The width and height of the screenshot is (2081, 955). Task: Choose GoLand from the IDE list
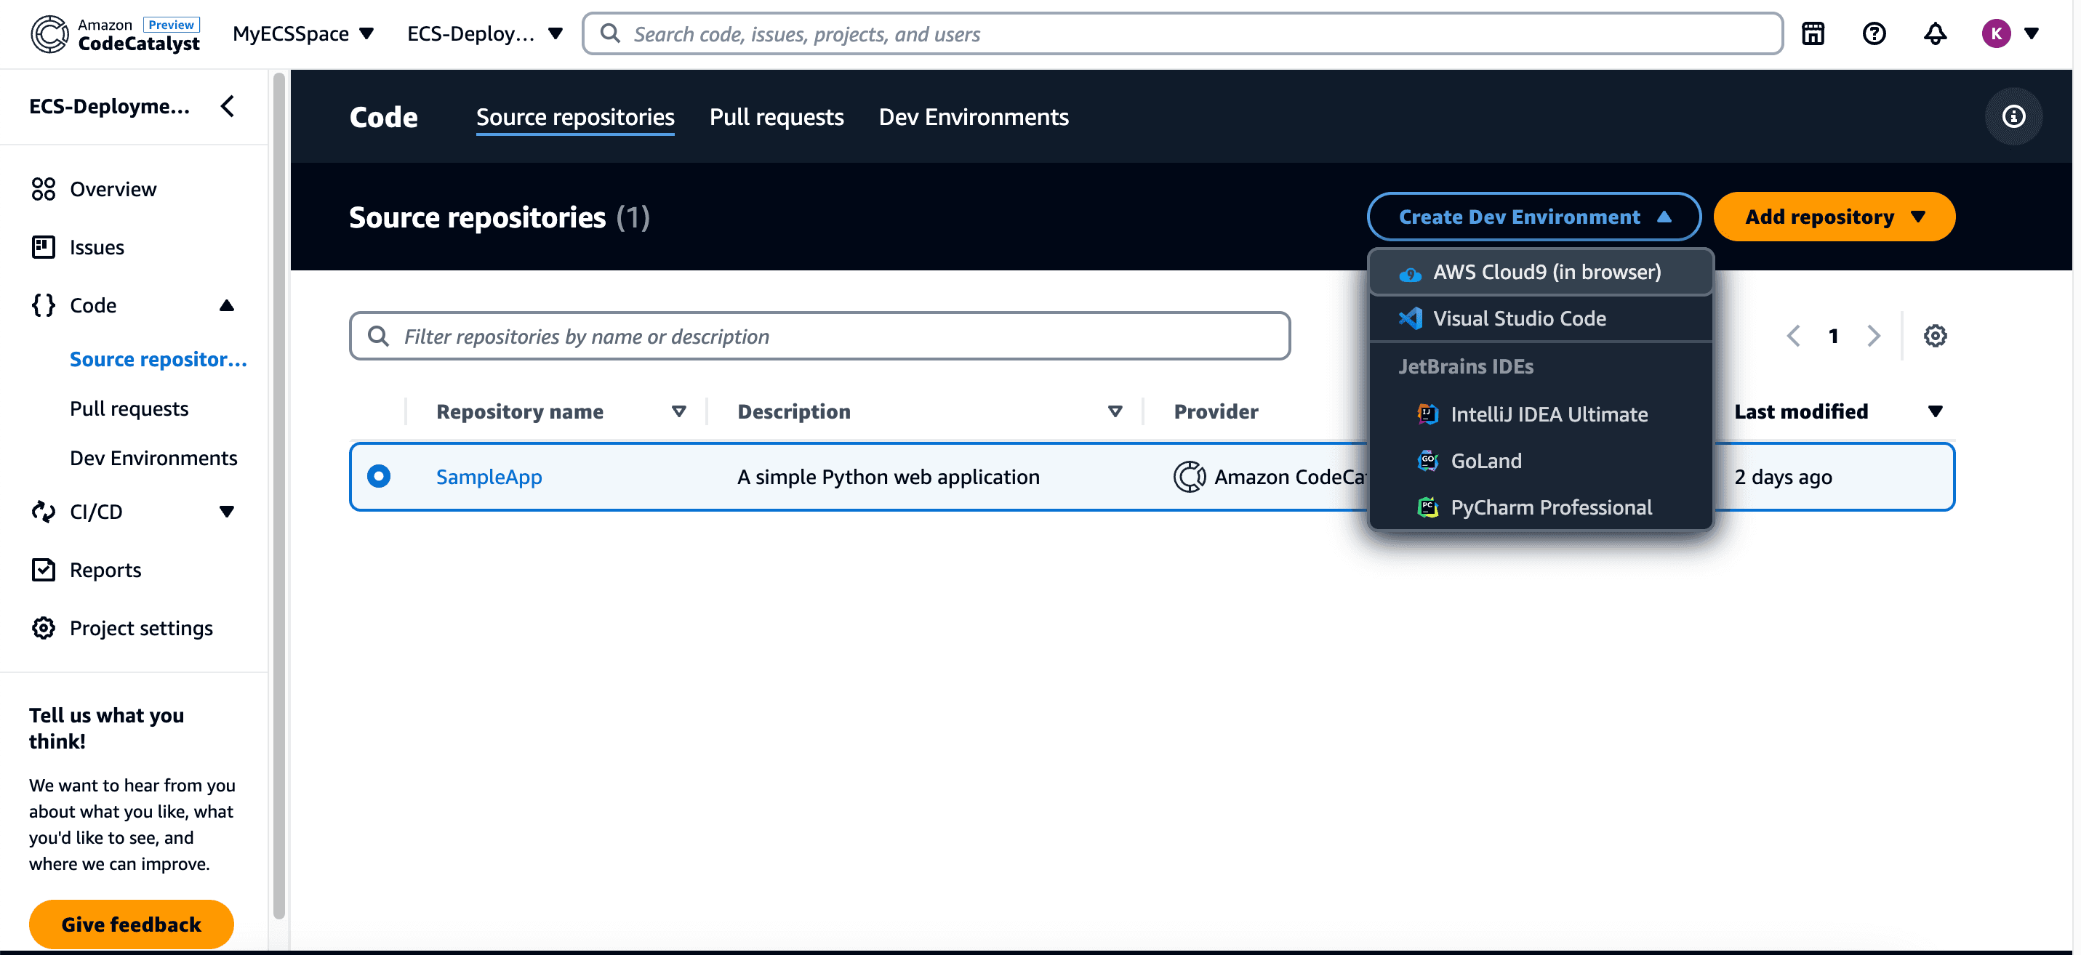pyautogui.click(x=1541, y=461)
